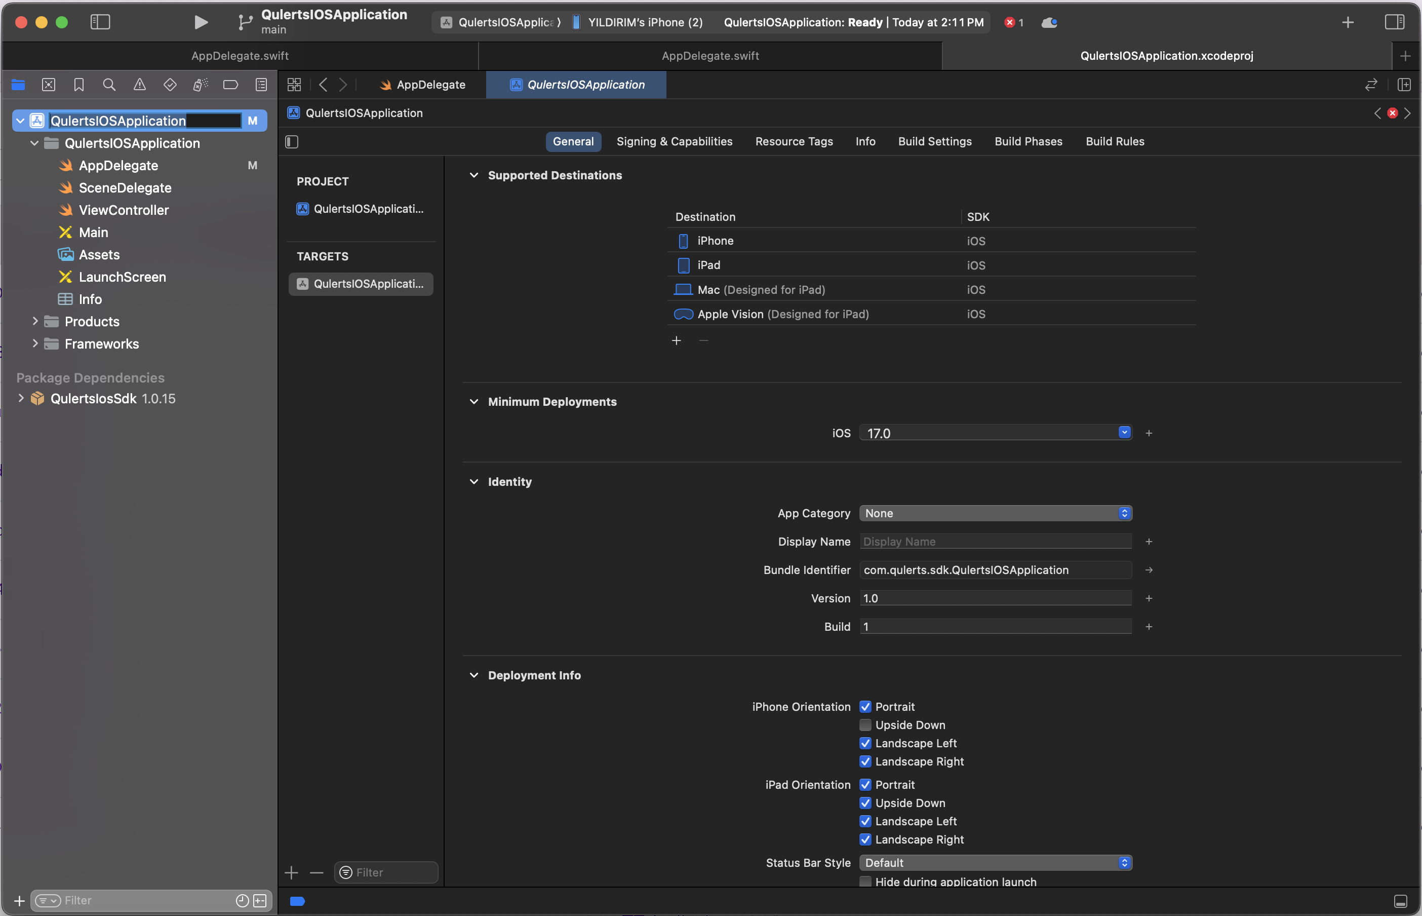Open the Bookmark navigator
The height and width of the screenshot is (916, 1422).
[x=78, y=85]
